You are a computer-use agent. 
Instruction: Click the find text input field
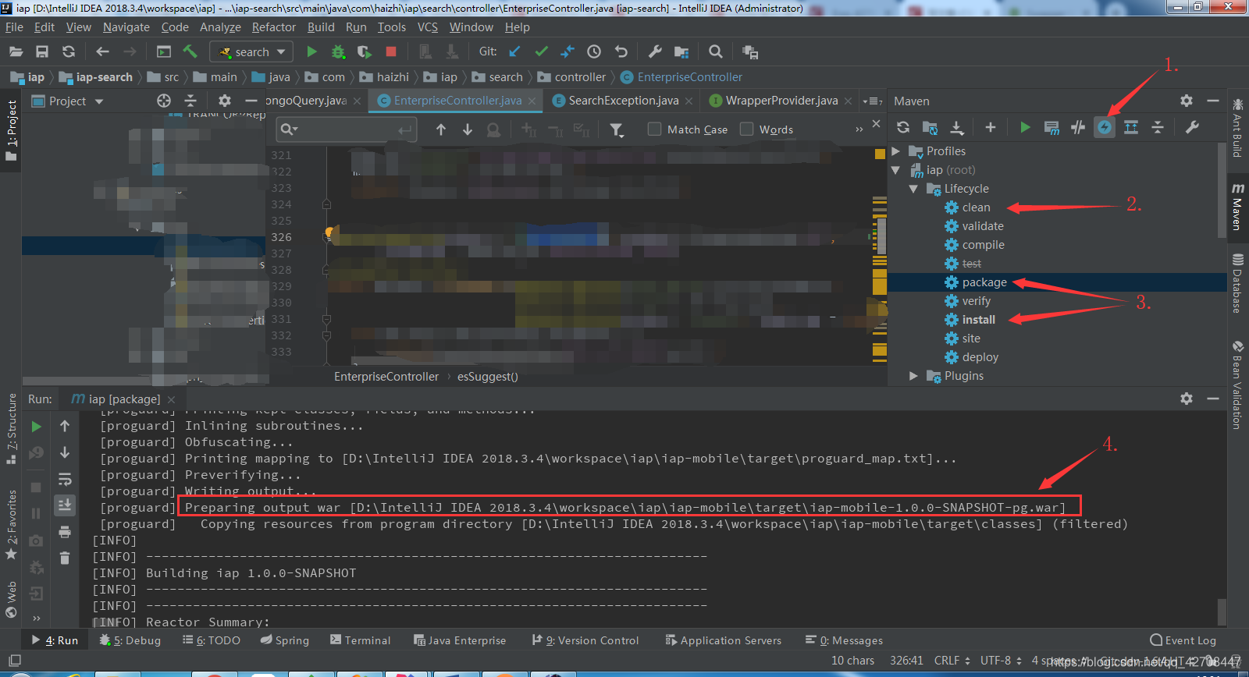tap(347, 129)
